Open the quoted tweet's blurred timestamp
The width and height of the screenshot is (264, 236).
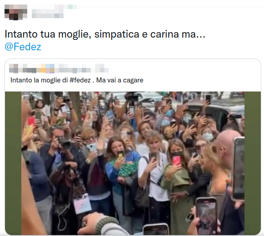click(x=102, y=68)
